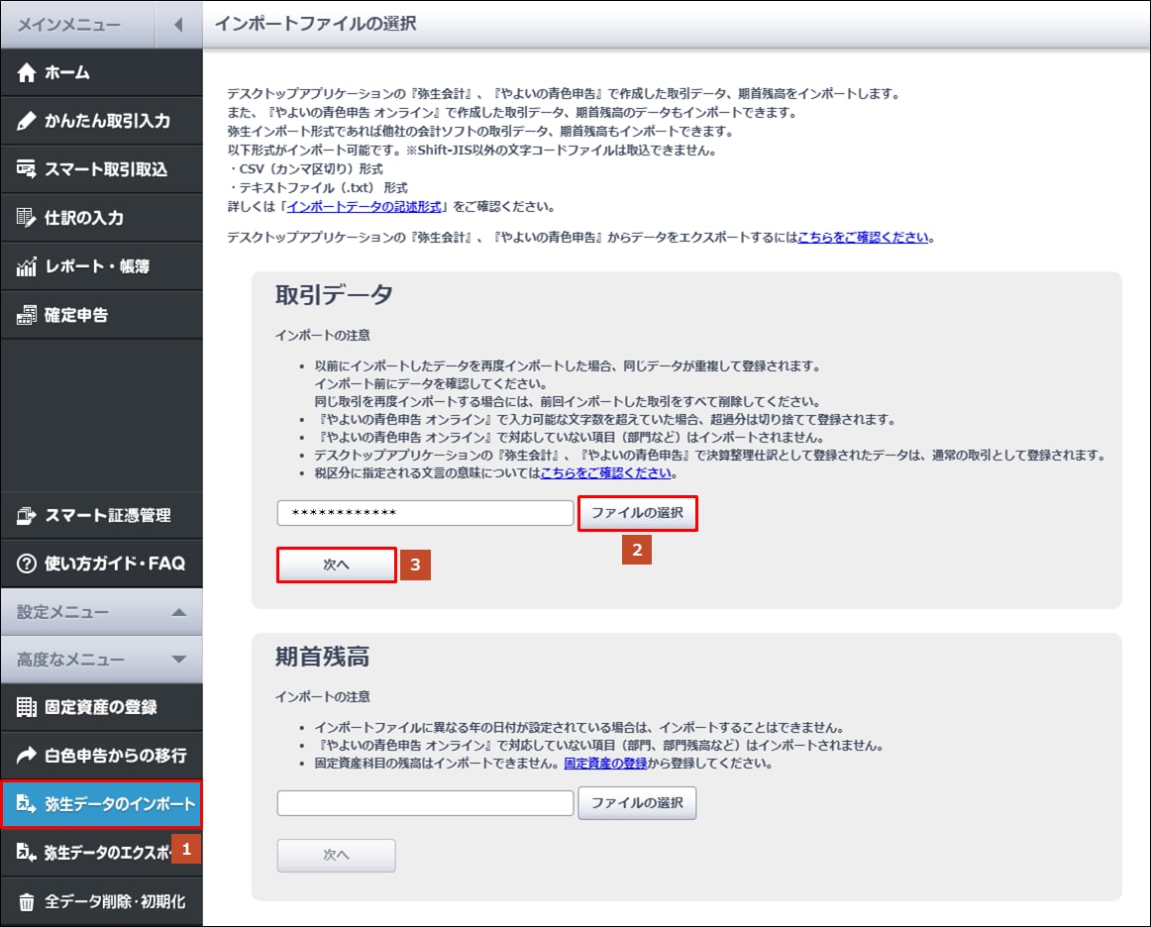Screen dimensions: 1151x927
Task: Click the メインメニュー header label
Action: point(69,25)
